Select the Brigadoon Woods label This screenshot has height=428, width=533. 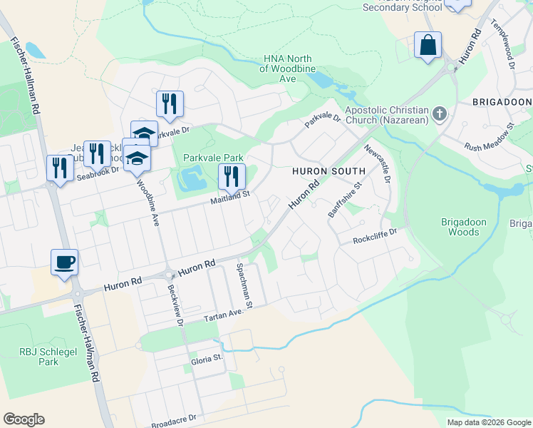(464, 227)
